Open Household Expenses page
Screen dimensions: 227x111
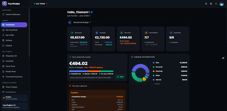14,77
